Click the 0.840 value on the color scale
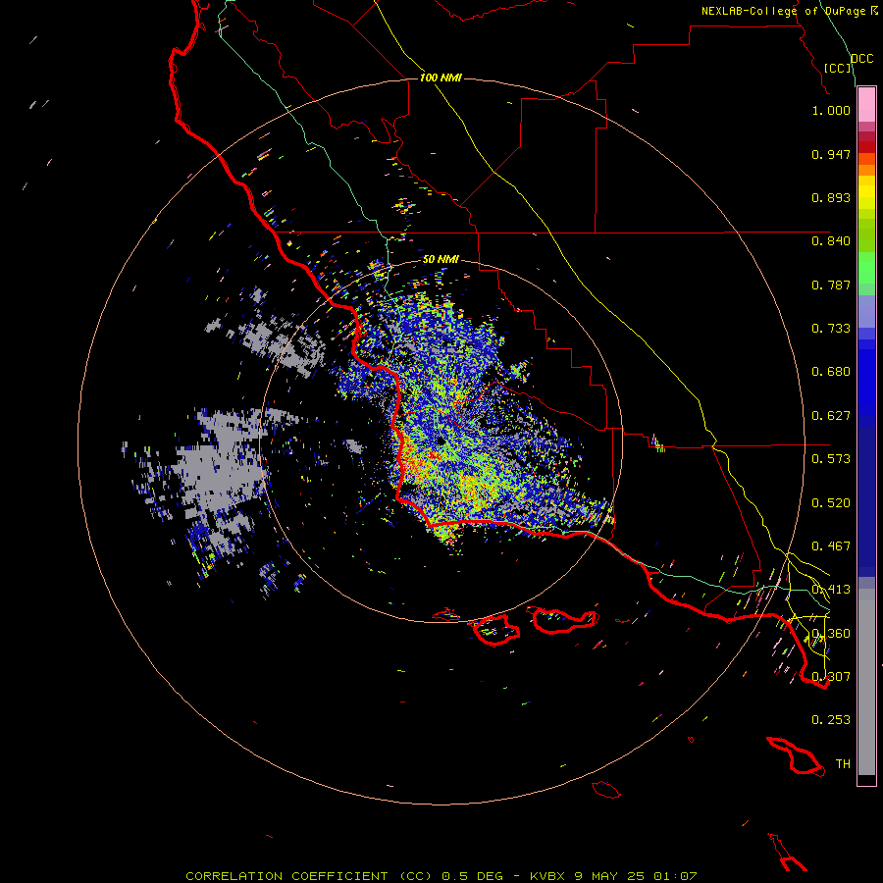The height and width of the screenshot is (883, 883). pyautogui.click(x=831, y=241)
